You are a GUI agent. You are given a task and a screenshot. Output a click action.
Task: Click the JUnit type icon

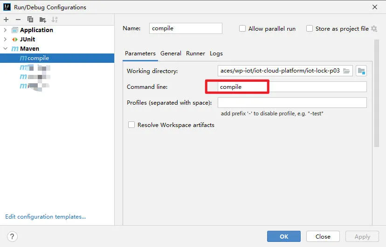(x=15, y=39)
